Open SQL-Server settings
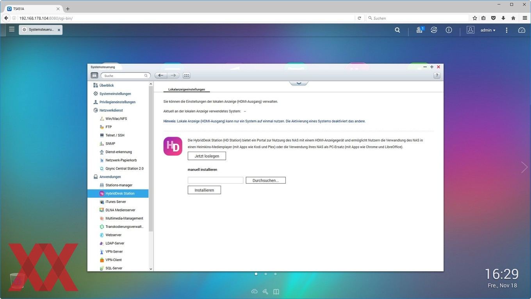This screenshot has width=531, height=299. [114, 268]
